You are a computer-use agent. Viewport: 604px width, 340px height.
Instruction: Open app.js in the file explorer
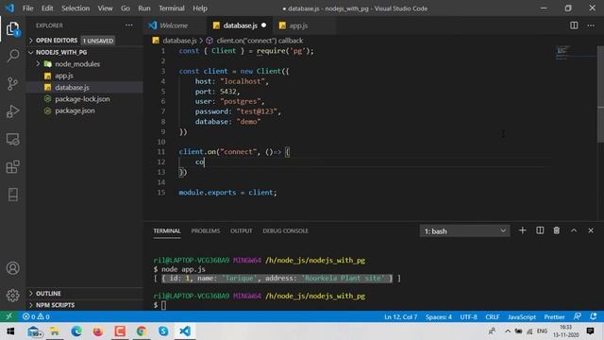[85, 76]
